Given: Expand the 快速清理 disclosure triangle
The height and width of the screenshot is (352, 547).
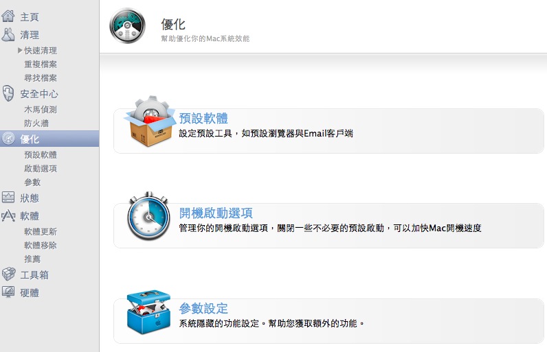Looking at the screenshot, I should click(20, 51).
